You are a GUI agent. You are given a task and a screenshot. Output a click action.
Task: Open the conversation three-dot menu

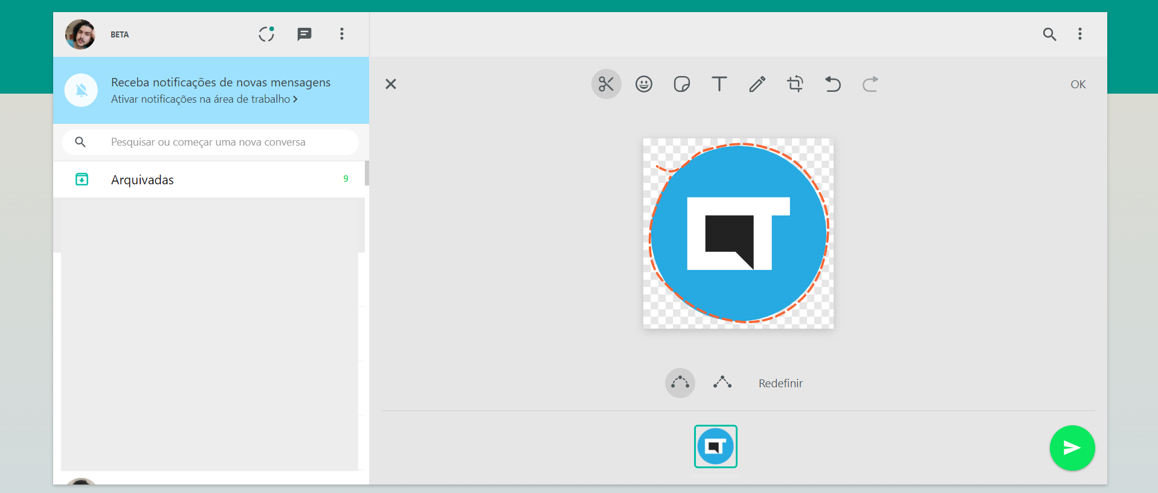click(1080, 34)
